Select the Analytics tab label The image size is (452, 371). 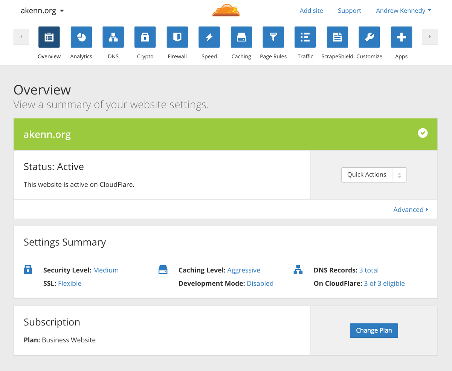(x=81, y=56)
